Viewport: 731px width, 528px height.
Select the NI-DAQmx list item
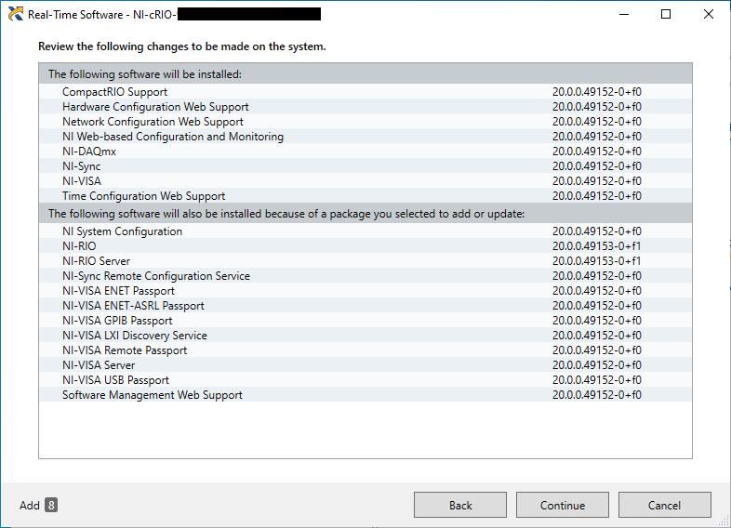(89, 152)
